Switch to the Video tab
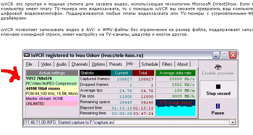 46,64
